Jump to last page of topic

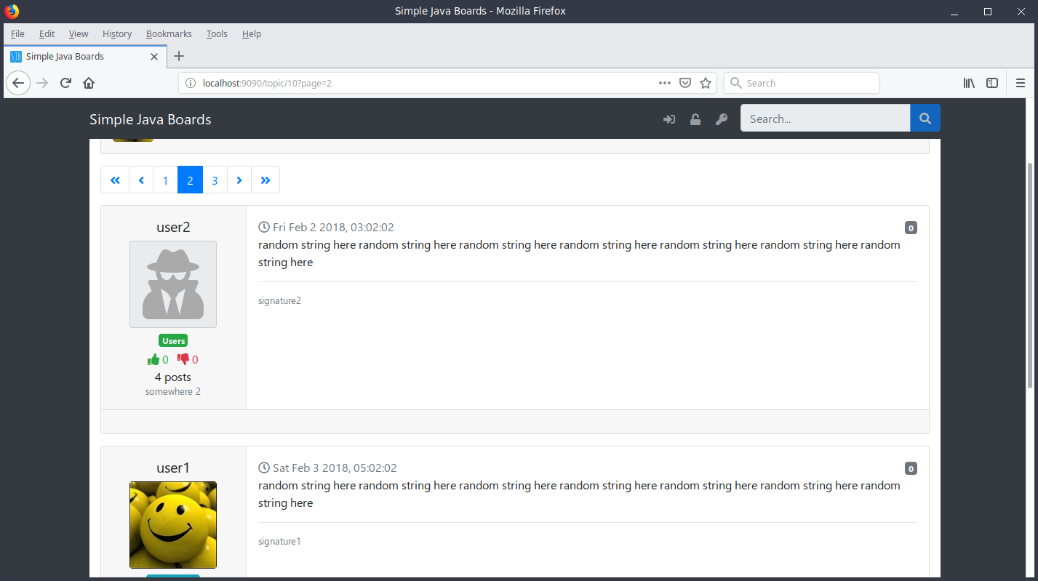click(266, 180)
